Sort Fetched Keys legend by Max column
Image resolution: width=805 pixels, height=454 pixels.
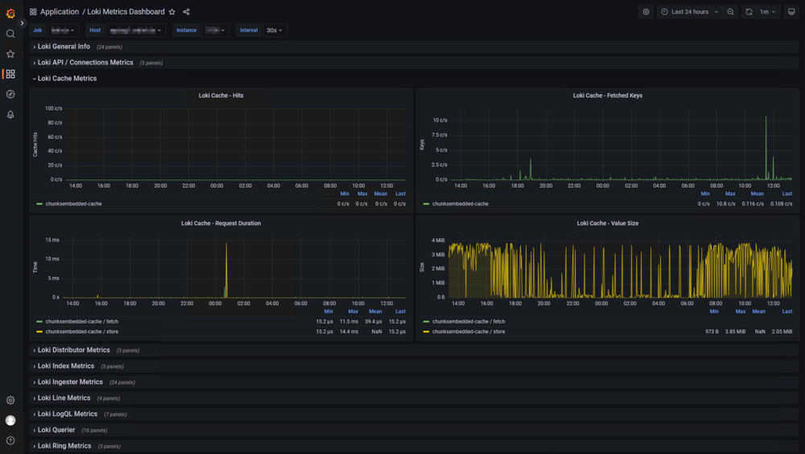click(x=730, y=194)
